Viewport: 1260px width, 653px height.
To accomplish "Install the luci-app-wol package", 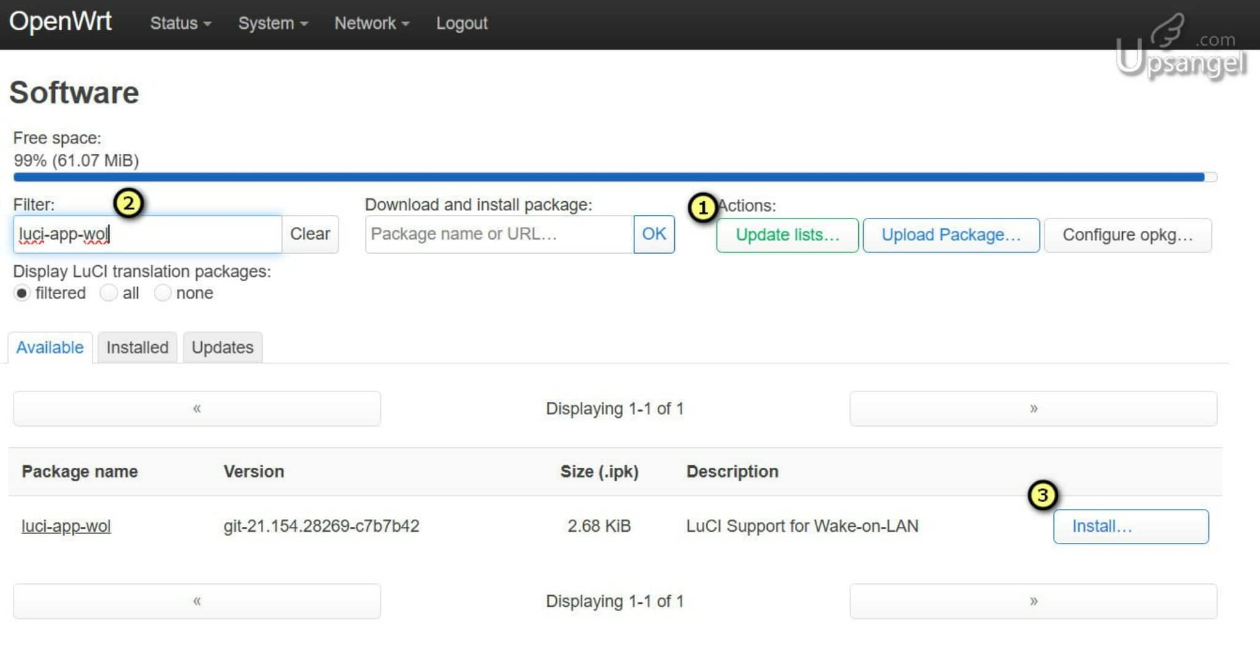I will (x=1131, y=526).
